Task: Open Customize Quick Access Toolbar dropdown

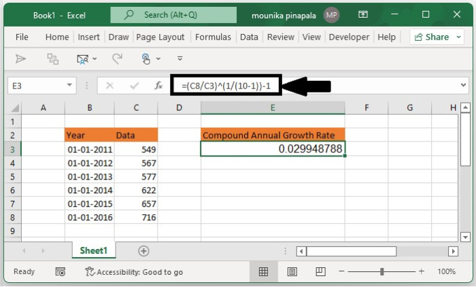Action: [180, 59]
